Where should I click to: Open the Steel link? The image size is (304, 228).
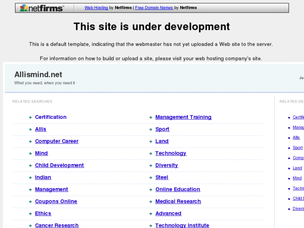[162, 177]
